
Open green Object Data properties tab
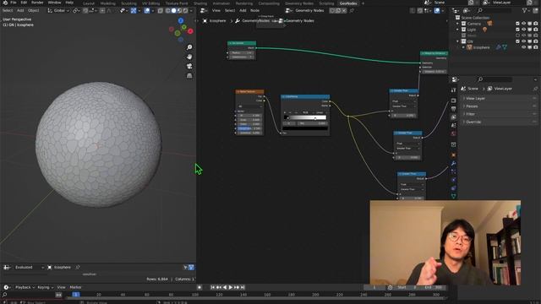453,196
